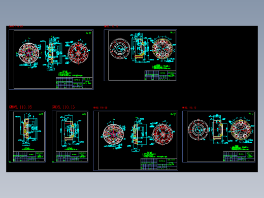Select red spoked circular view in top-left sheet
This screenshot has width=264, height=198.
click(x=78, y=53)
